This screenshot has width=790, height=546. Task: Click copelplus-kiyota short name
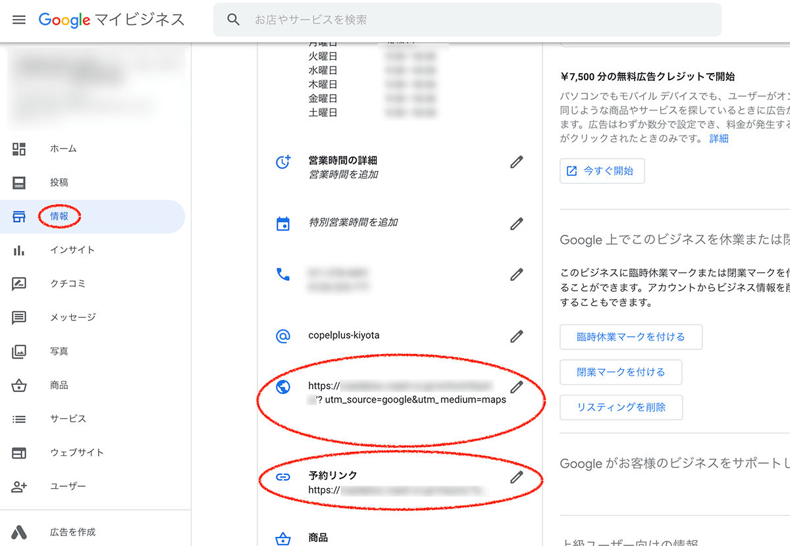point(344,335)
